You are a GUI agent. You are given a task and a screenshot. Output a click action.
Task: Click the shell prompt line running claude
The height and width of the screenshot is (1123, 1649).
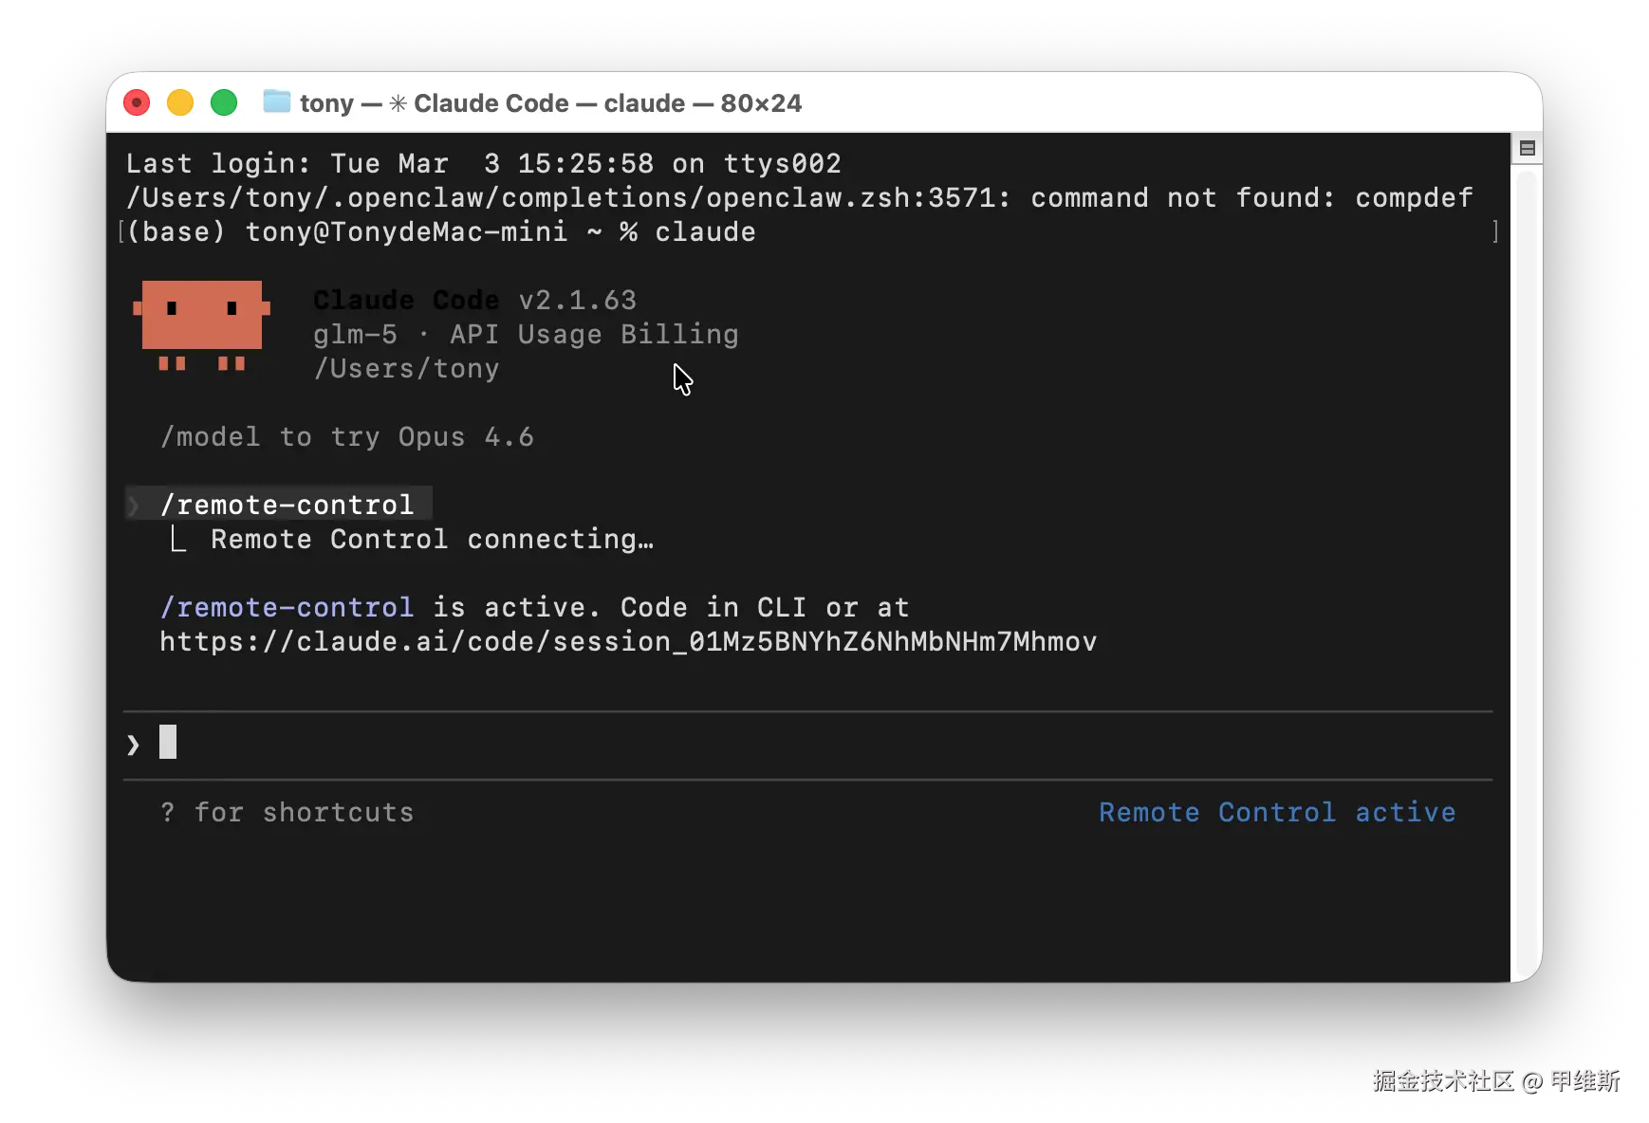441,232
